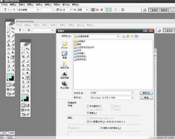Select the Crop tool in left toolbox
The image size is (175, 139).
coord(8,36)
